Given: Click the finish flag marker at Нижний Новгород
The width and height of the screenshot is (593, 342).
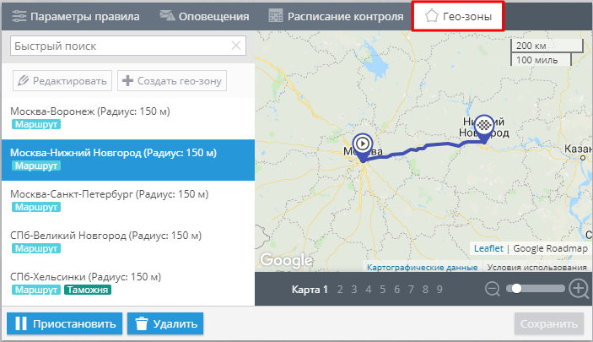Looking at the screenshot, I should [x=484, y=128].
